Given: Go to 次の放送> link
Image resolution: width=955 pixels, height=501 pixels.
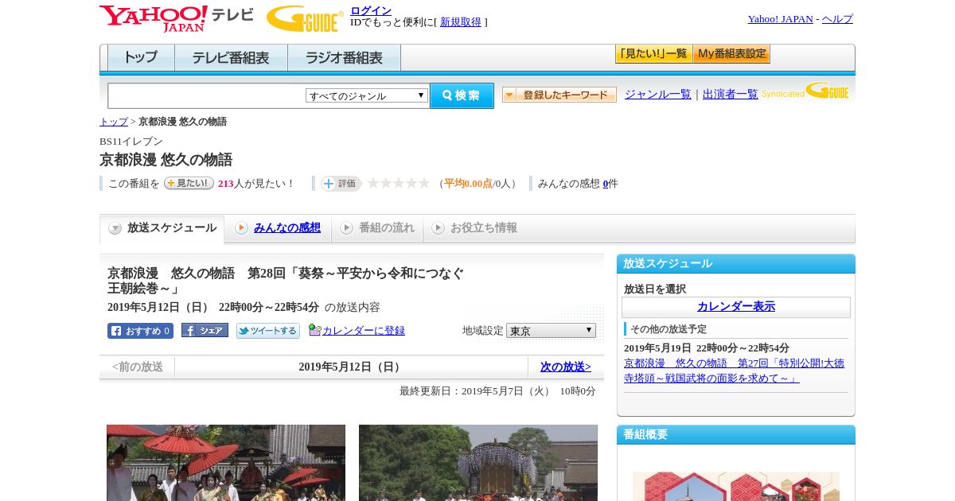Looking at the screenshot, I should [566, 367].
